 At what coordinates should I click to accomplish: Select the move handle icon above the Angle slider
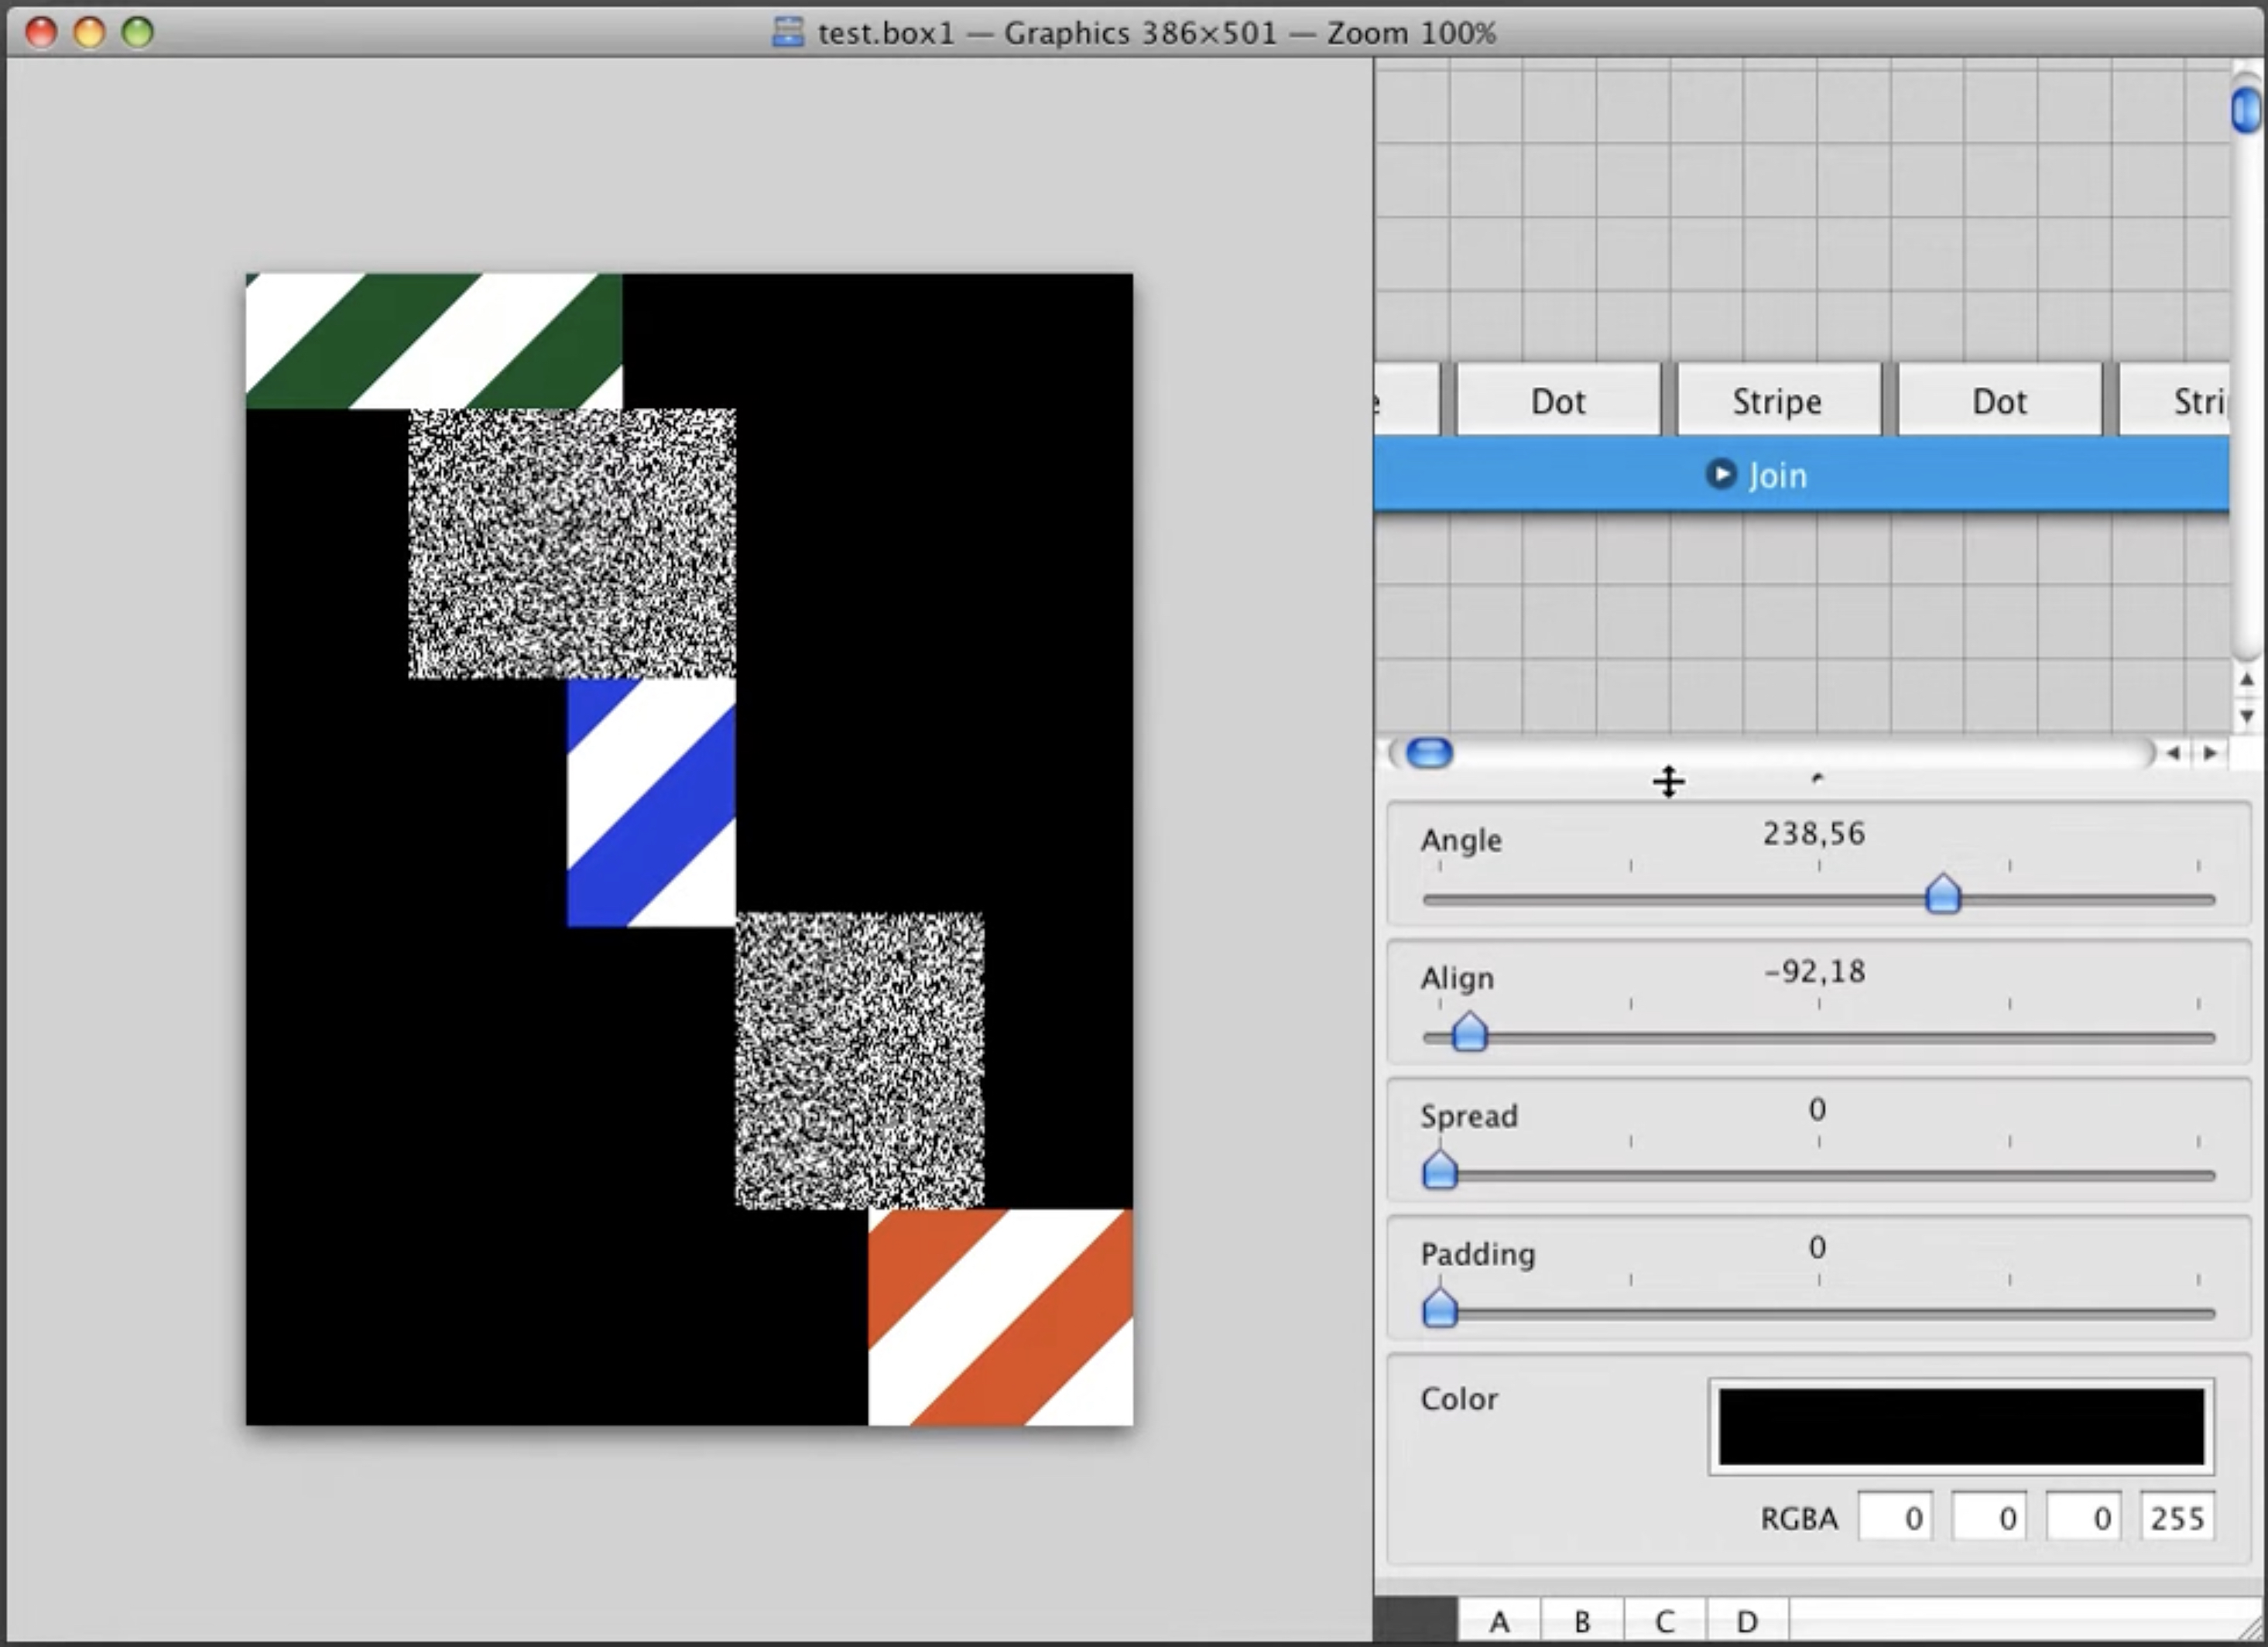click(x=1668, y=781)
